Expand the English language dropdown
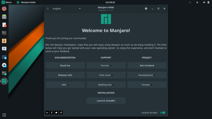Viewport: 212px width, 119px height. (x=67, y=9)
